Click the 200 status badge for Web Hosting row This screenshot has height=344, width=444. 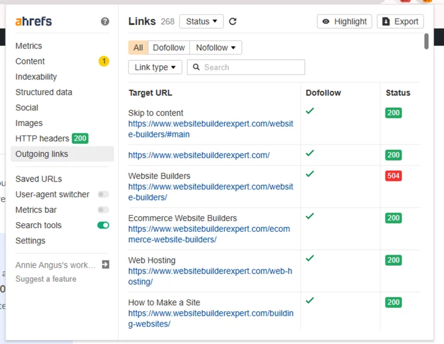point(393,260)
